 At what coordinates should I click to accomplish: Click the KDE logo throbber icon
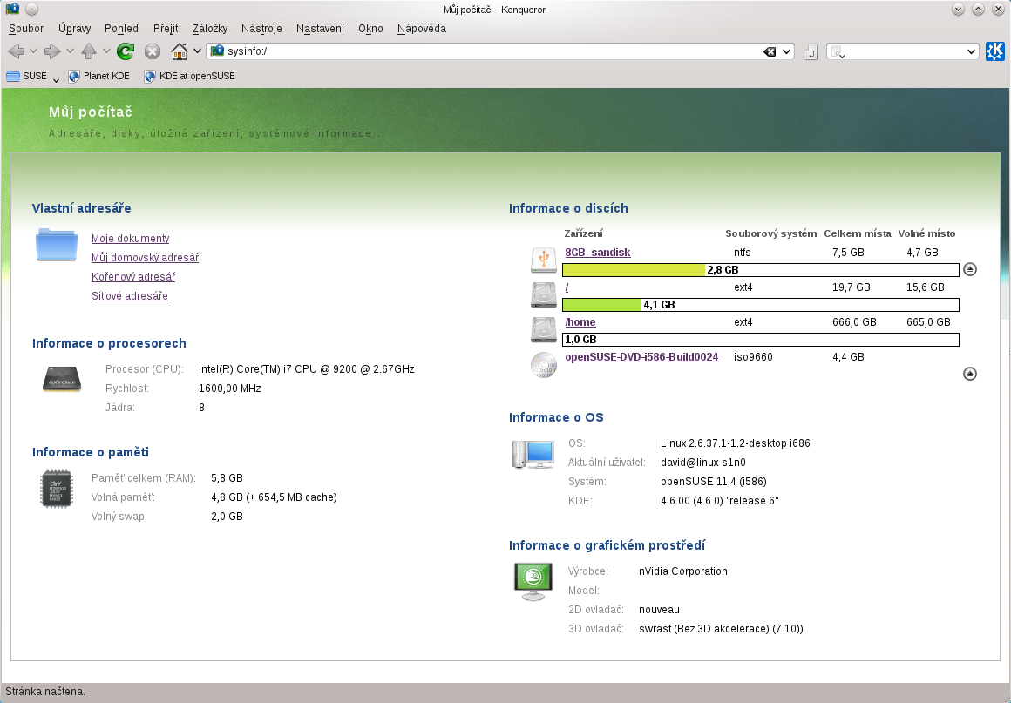pos(995,51)
